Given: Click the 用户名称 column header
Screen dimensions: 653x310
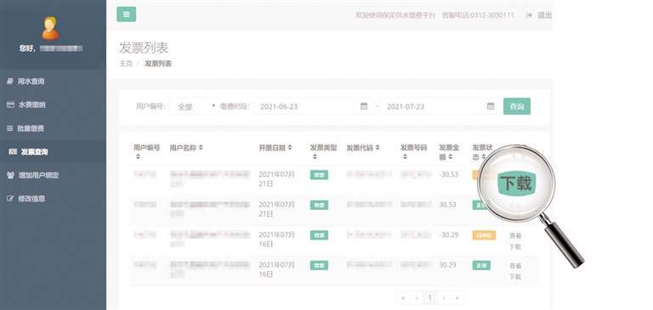Looking at the screenshot, I should point(183,147).
